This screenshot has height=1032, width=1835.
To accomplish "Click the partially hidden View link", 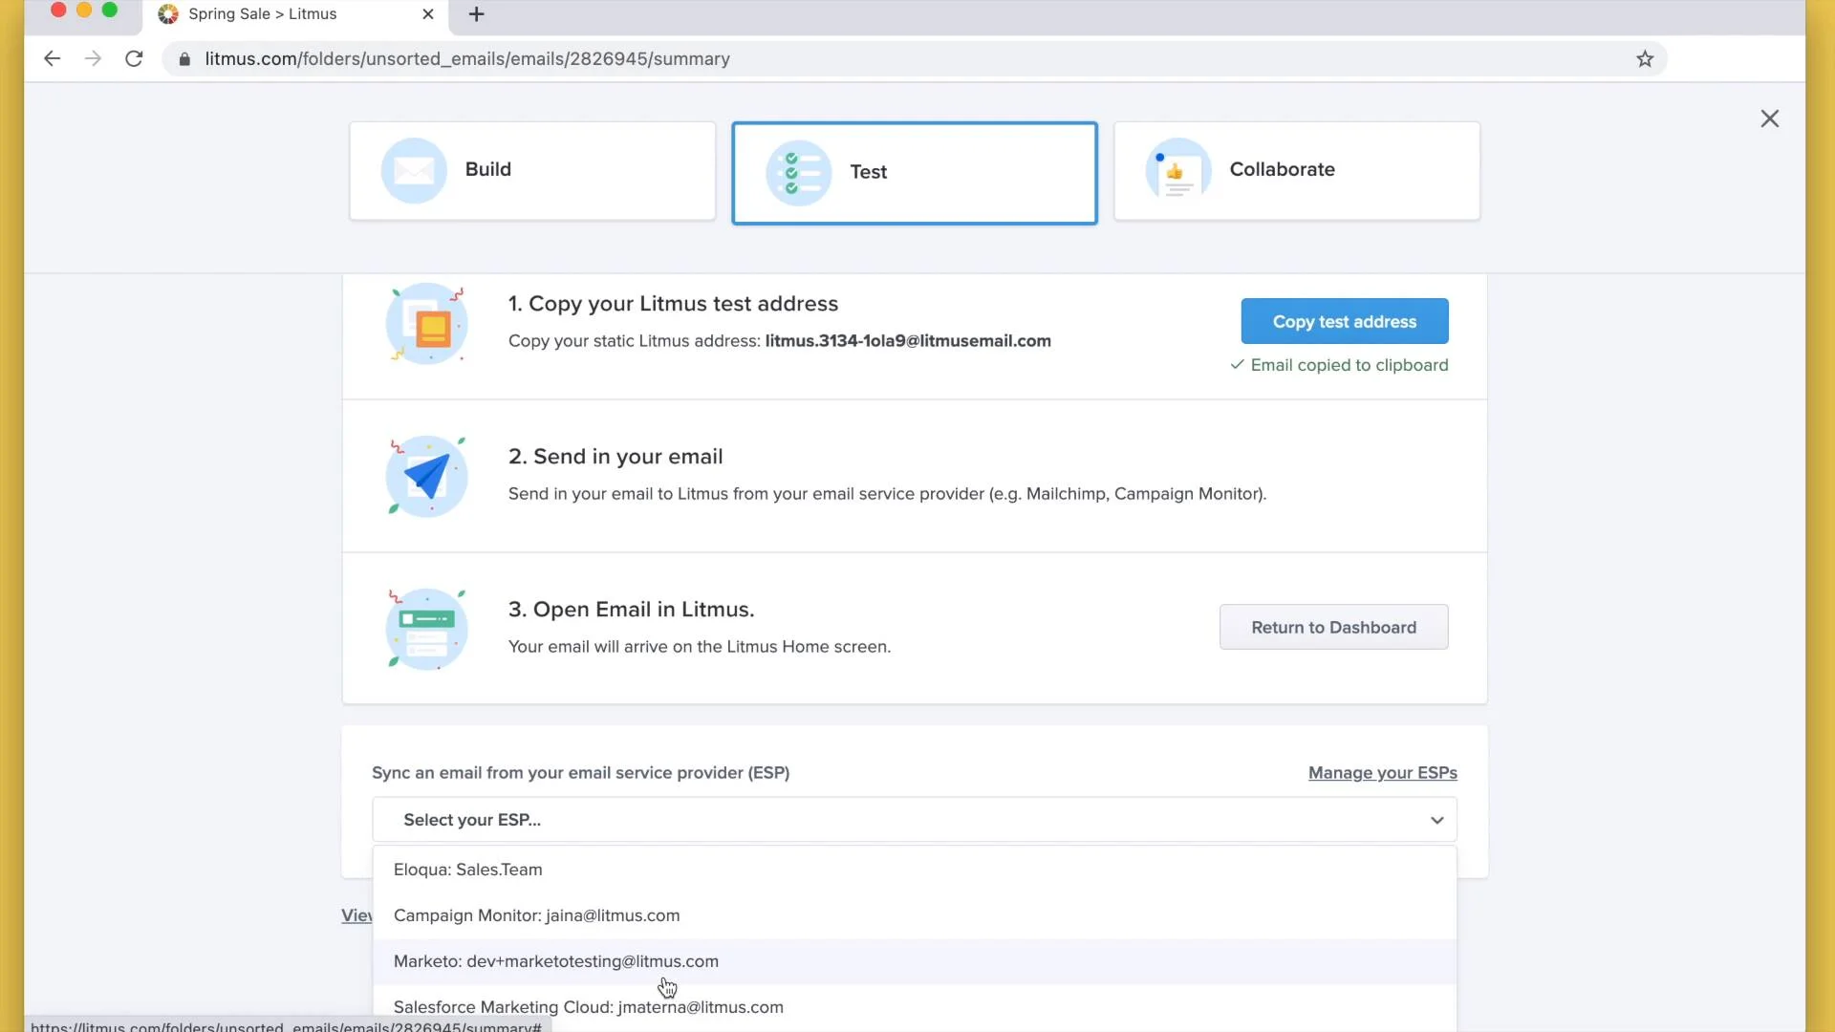I will (356, 915).
